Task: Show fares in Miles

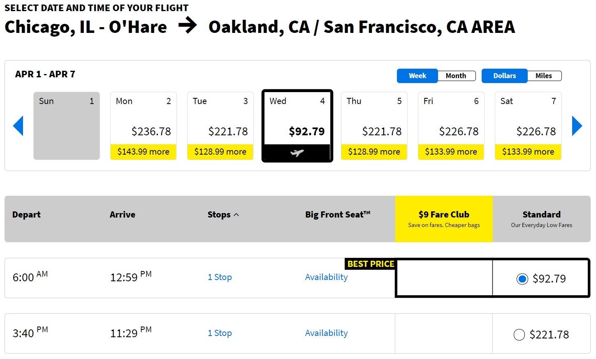Action: pos(543,76)
